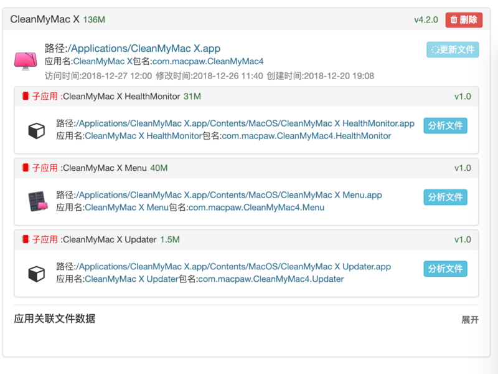Click 子应用 :CleanMyMac X Updater header
Image resolution: width=498 pixels, height=374 pixels.
click(x=95, y=239)
